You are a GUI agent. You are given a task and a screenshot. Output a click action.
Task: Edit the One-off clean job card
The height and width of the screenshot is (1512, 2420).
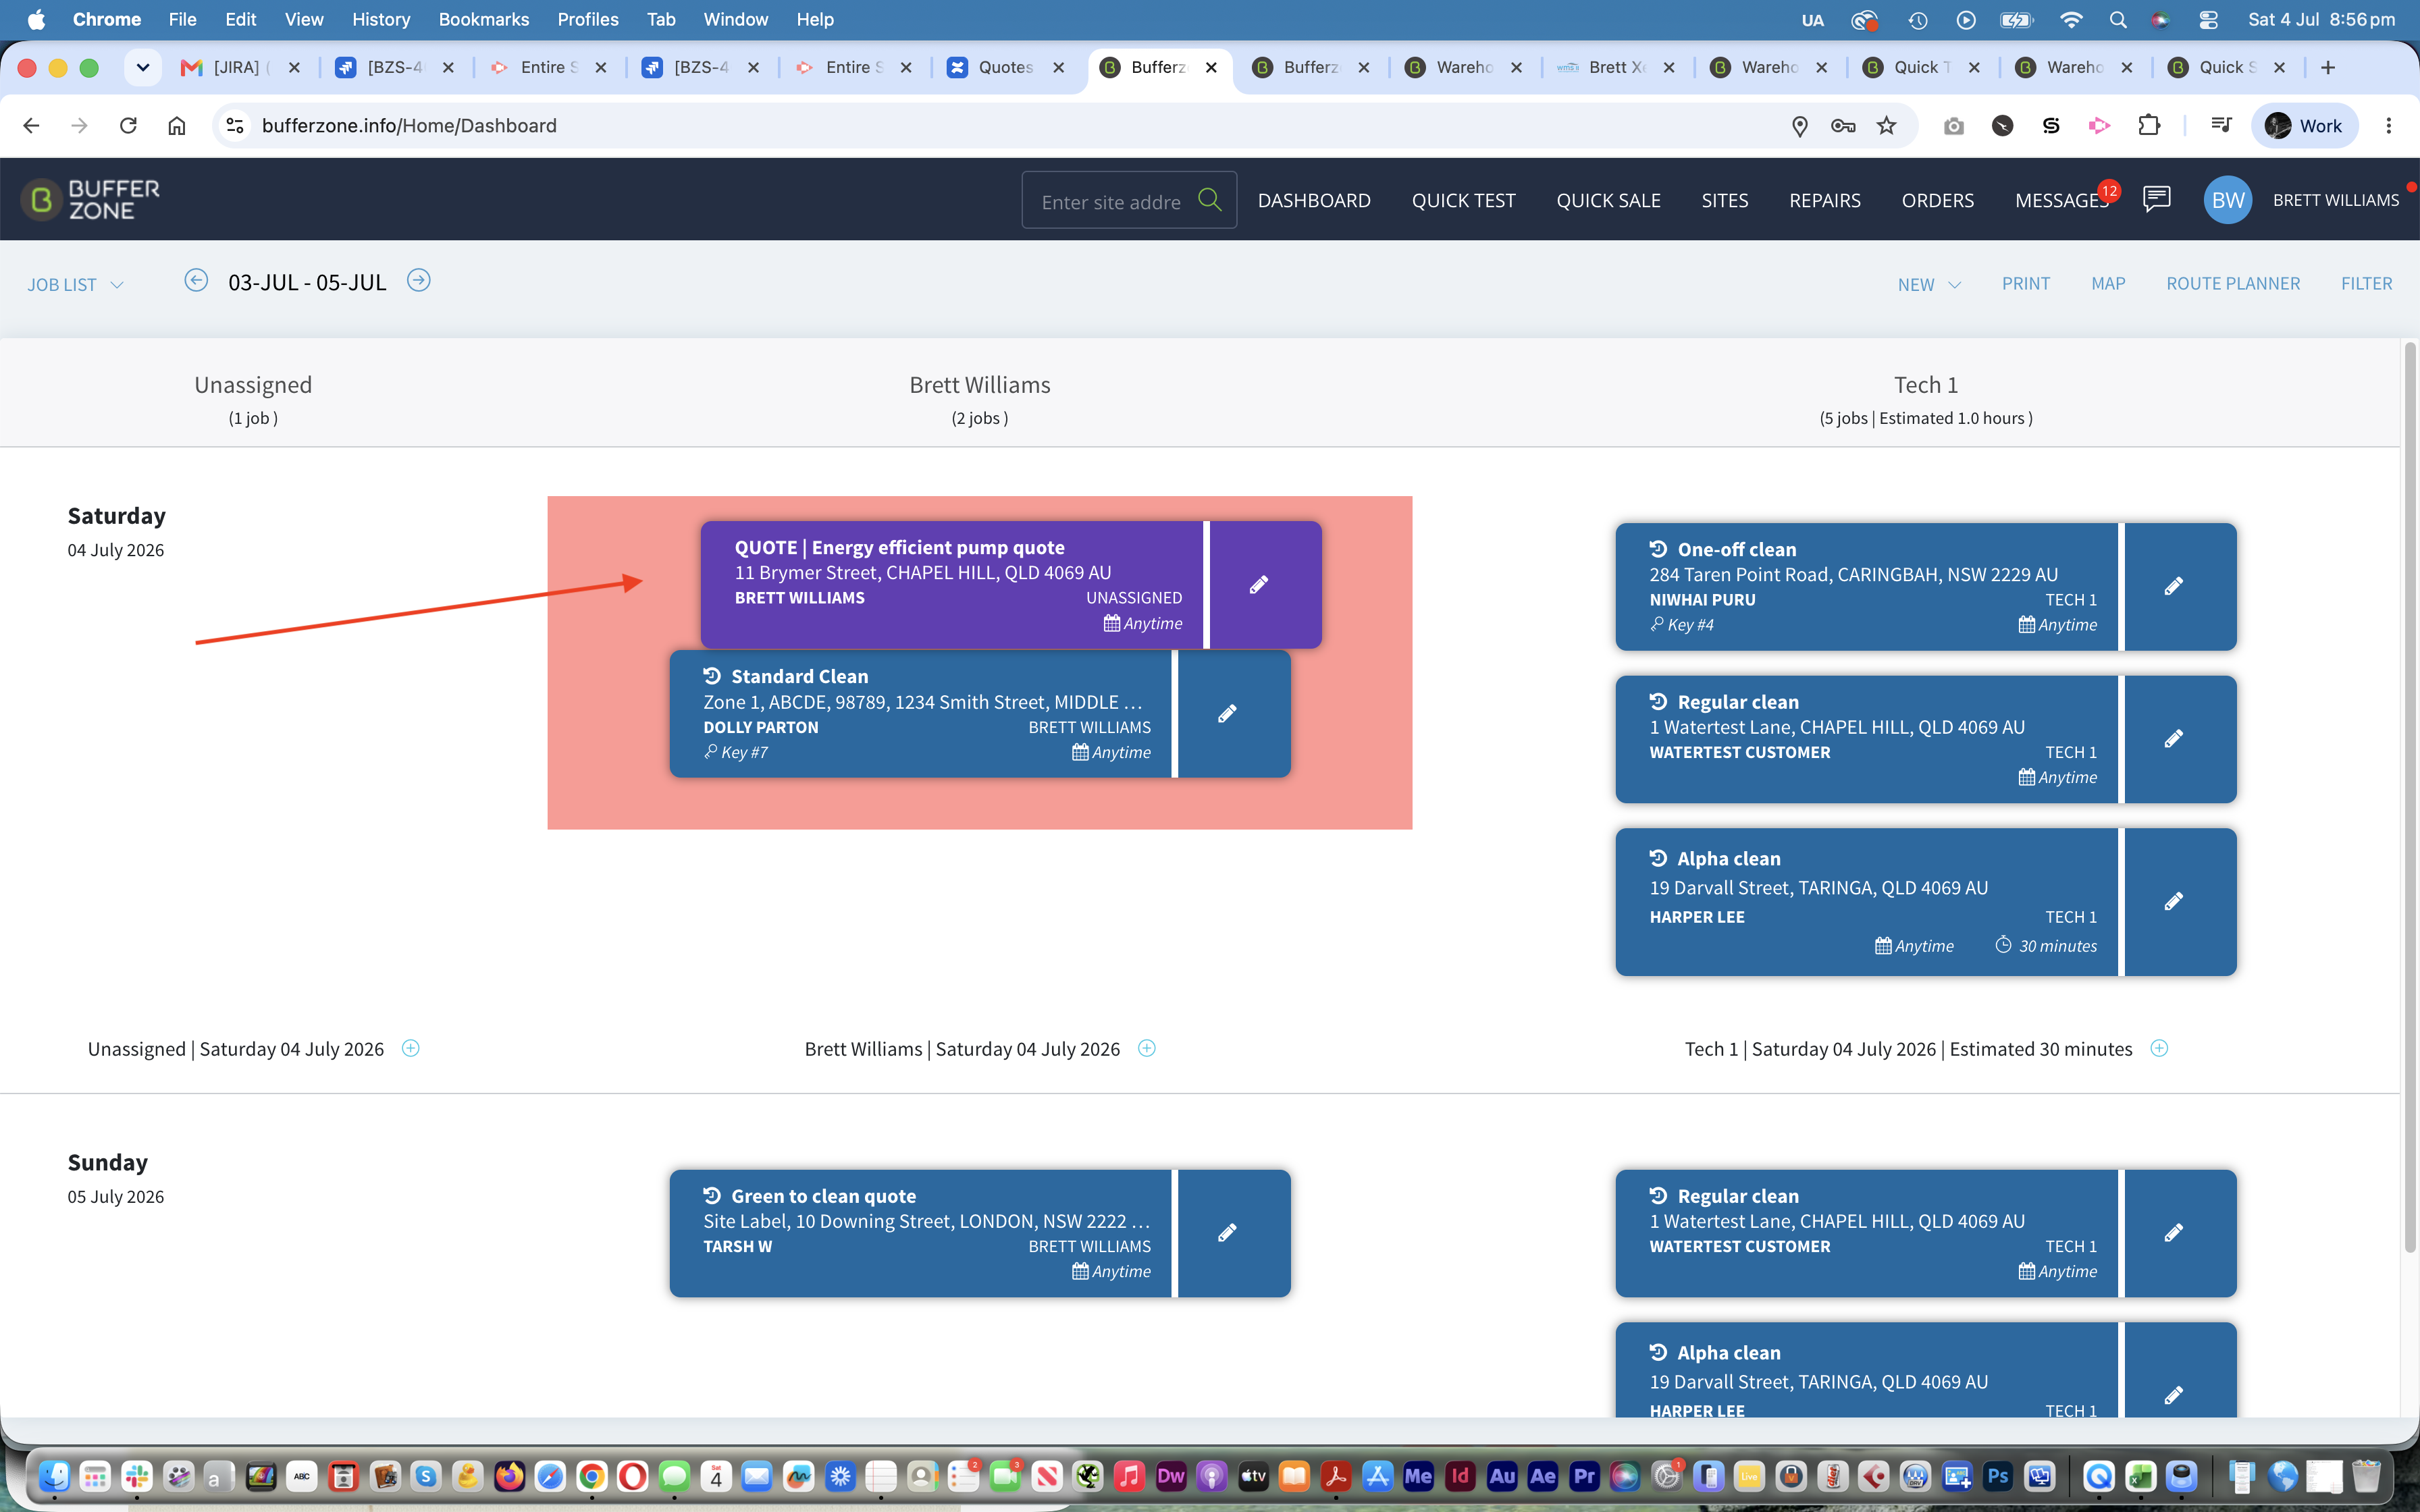tap(2173, 586)
